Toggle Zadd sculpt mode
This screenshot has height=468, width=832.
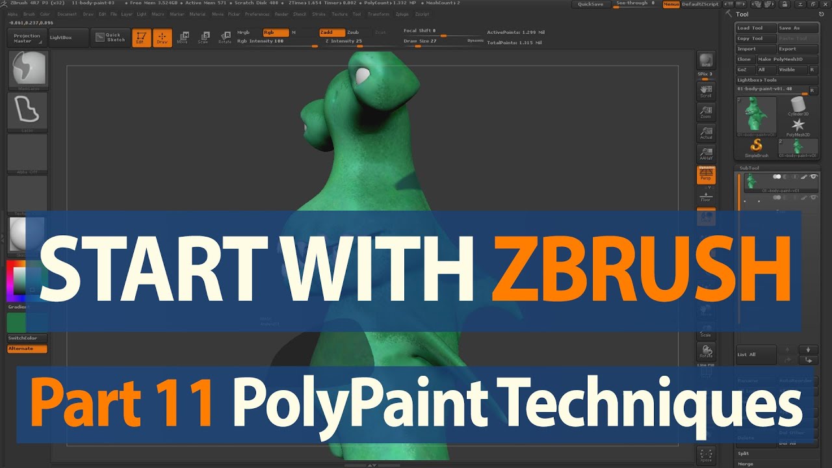pyautogui.click(x=331, y=32)
